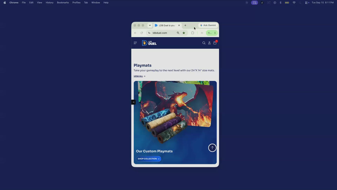The image size is (337, 190).
Task: Open the Window menu
Action: tap(95, 3)
